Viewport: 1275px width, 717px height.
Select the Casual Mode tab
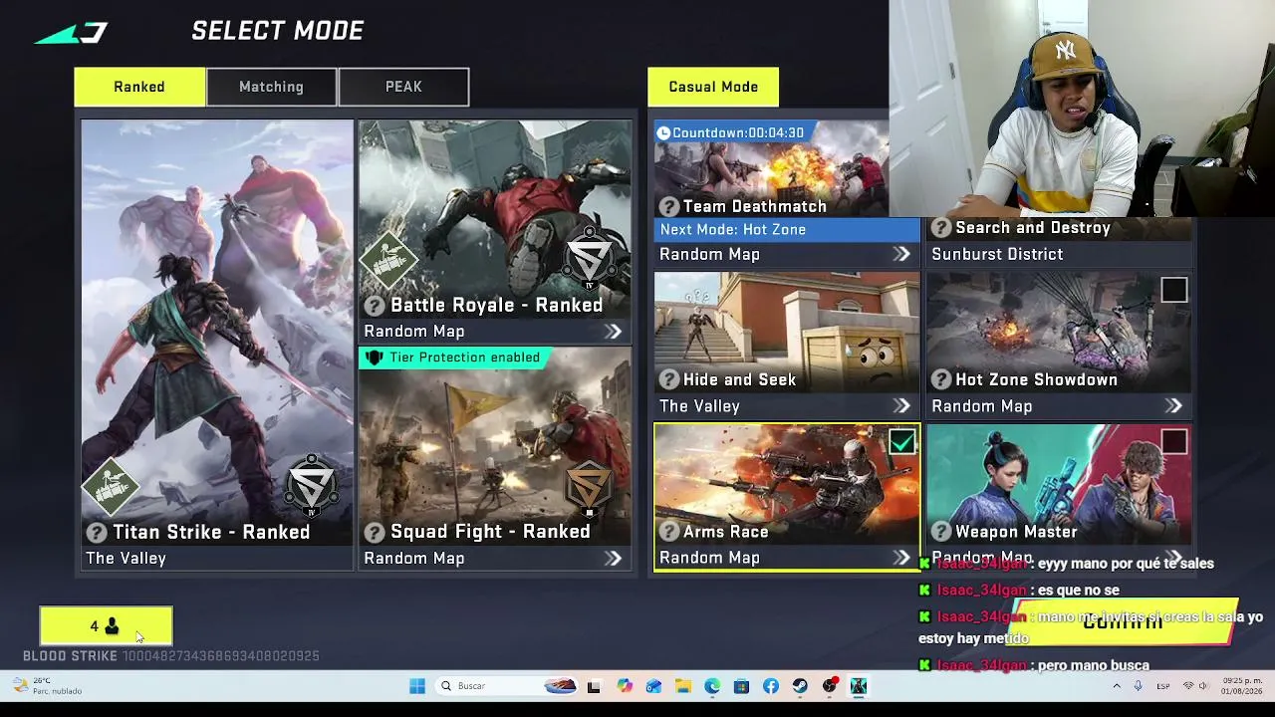pos(713,87)
